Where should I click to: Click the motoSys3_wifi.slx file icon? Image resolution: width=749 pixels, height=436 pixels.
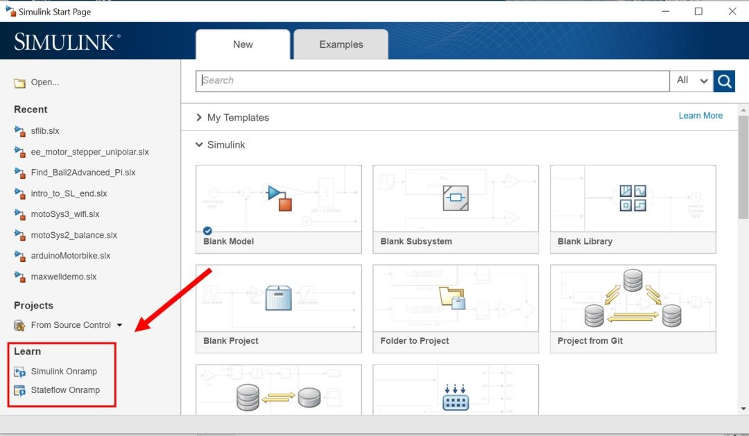pyautogui.click(x=19, y=214)
